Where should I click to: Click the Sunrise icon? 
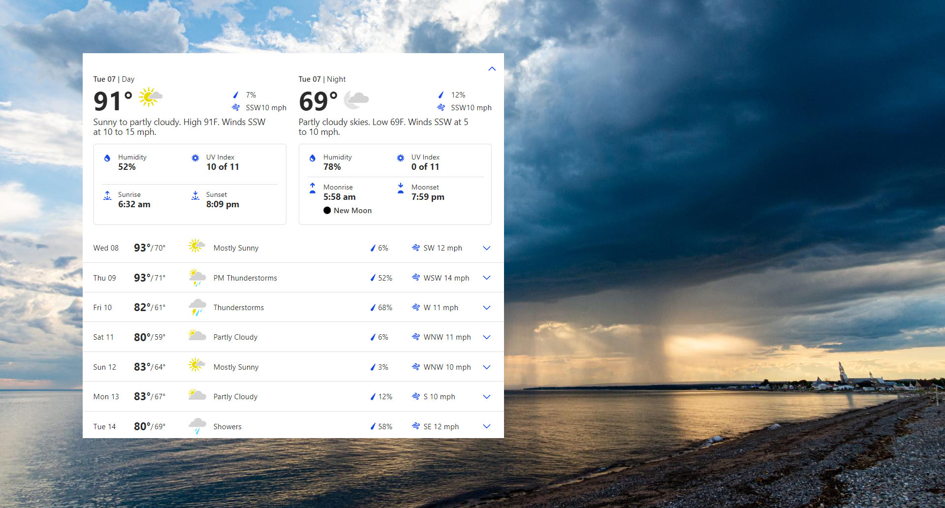point(107,196)
